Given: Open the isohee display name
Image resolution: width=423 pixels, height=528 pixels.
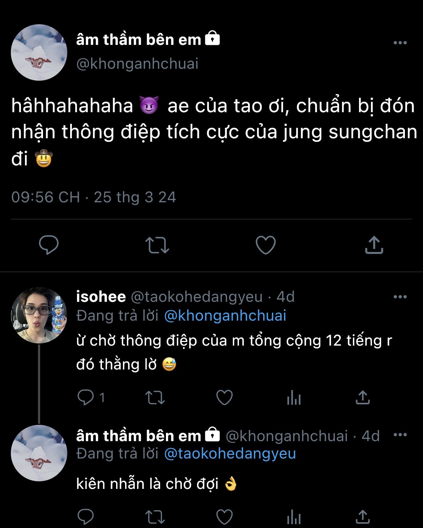Looking at the screenshot, I should tap(101, 297).
